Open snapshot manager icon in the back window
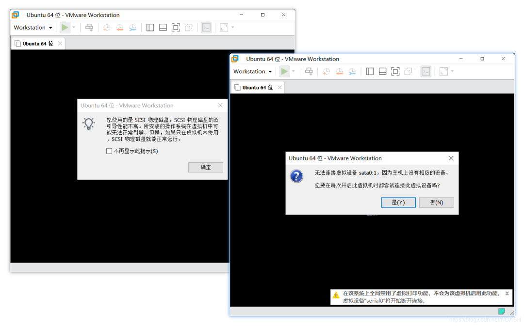This screenshot has height=326, width=524. 132,28
